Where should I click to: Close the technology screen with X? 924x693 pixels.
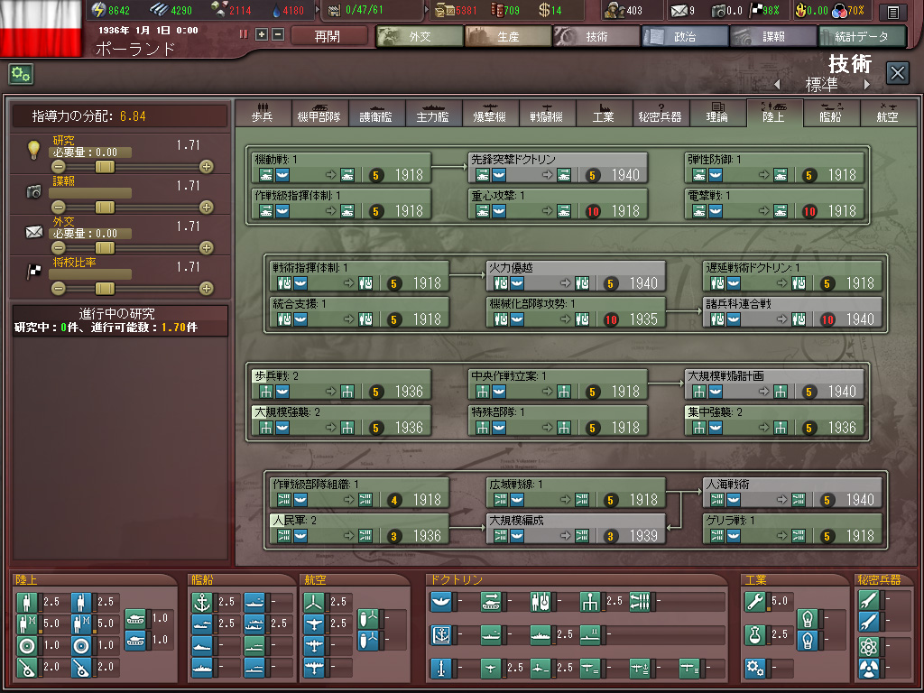click(x=897, y=73)
